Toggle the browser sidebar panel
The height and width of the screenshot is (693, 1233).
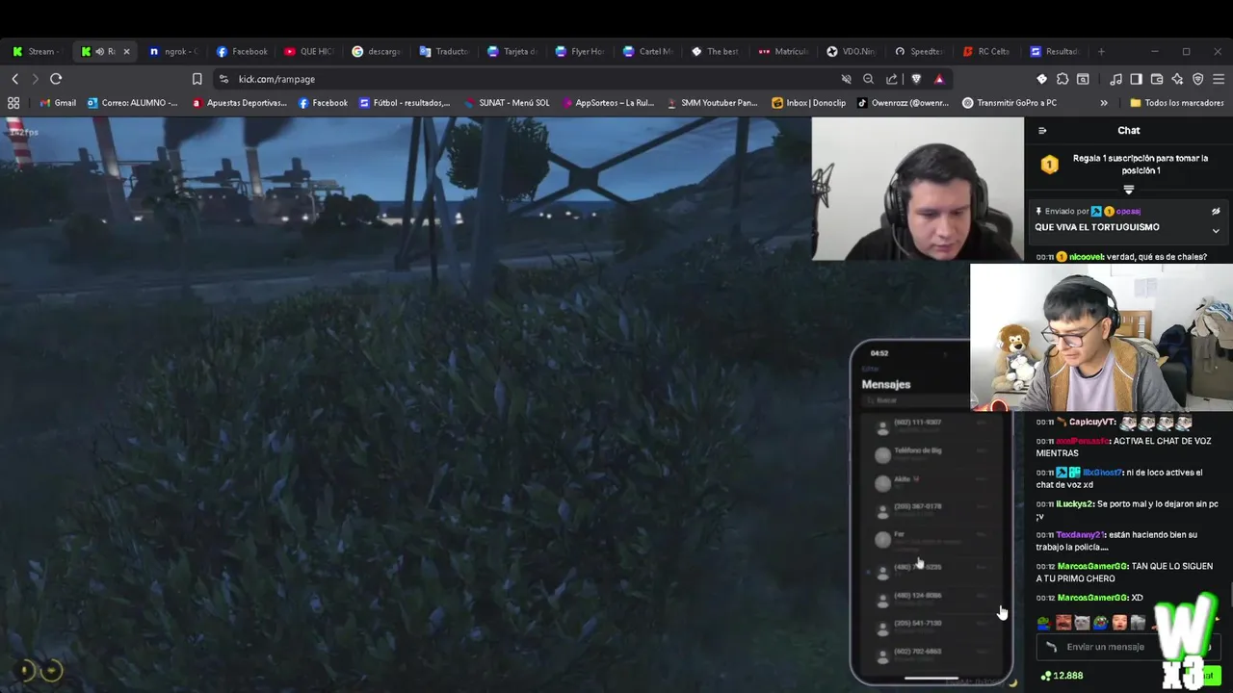[1136, 79]
